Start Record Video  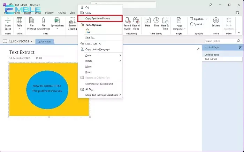(x=136, y=24)
